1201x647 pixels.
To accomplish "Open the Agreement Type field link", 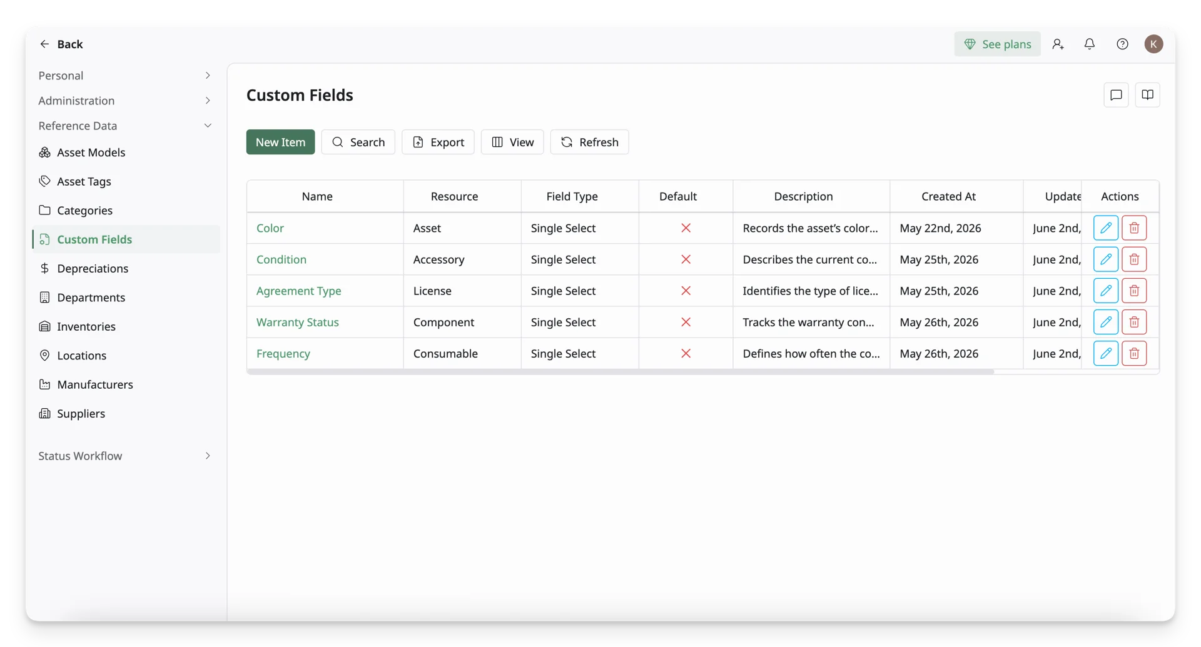I will coord(298,291).
